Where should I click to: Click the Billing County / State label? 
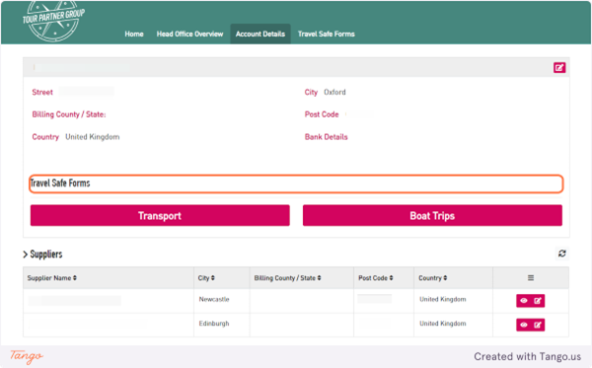pos(69,114)
